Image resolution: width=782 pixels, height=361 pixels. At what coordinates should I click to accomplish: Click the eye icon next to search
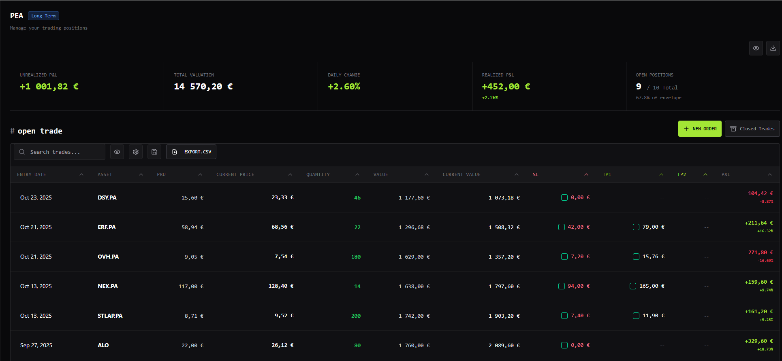pos(117,152)
